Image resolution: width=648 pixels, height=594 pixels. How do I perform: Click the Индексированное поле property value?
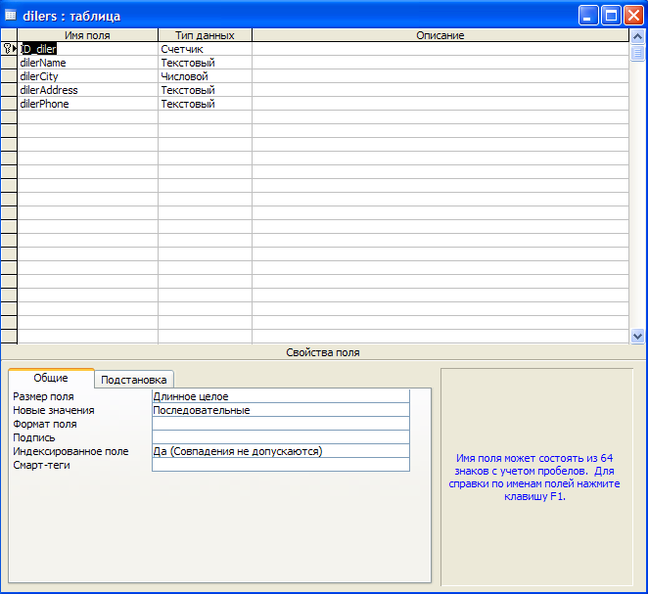(280, 451)
